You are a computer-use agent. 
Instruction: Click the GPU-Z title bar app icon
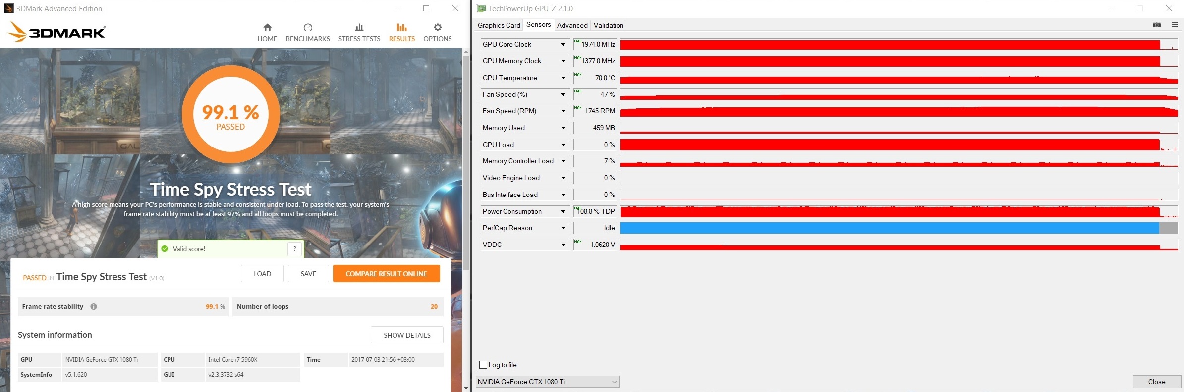pos(481,8)
